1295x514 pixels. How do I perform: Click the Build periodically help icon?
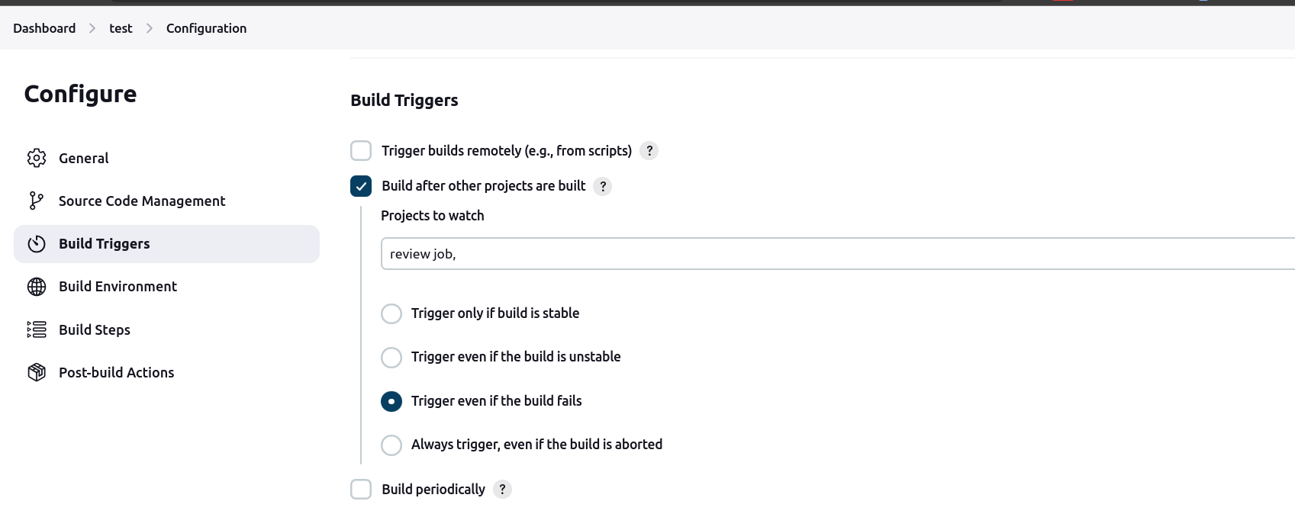(x=502, y=489)
